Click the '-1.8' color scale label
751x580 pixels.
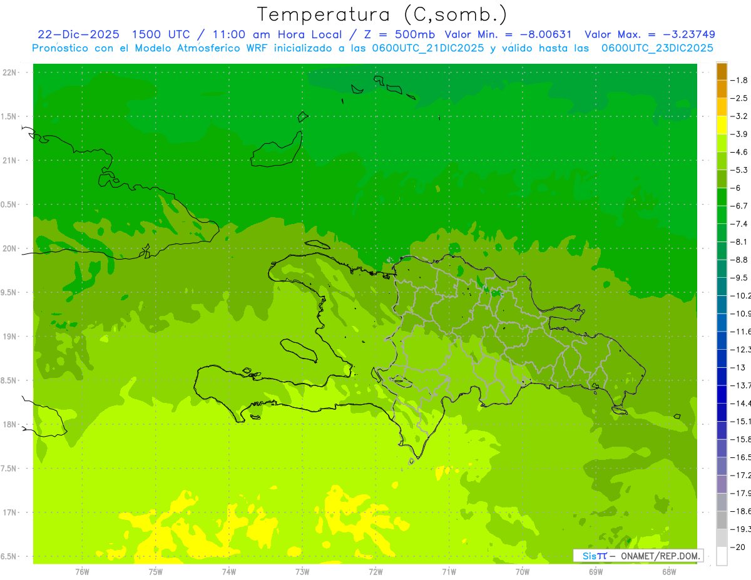point(738,80)
